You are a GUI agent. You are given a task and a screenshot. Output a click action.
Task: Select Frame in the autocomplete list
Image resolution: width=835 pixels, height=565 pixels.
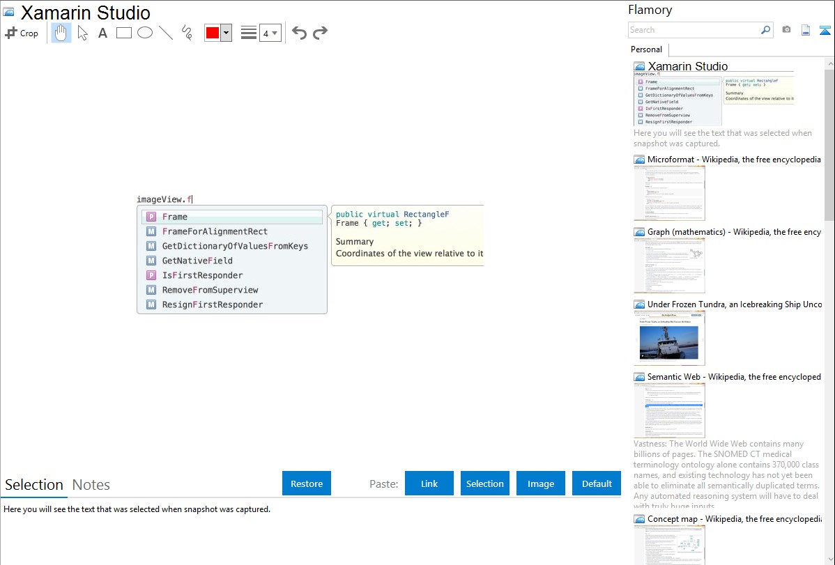click(232, 217)
